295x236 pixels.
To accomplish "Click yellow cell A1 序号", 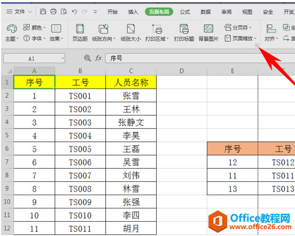I will pyautogui.click(x=34, y=82).
